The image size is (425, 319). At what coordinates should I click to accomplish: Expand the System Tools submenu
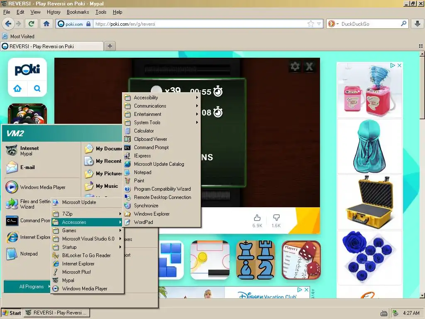click(162, 123)
